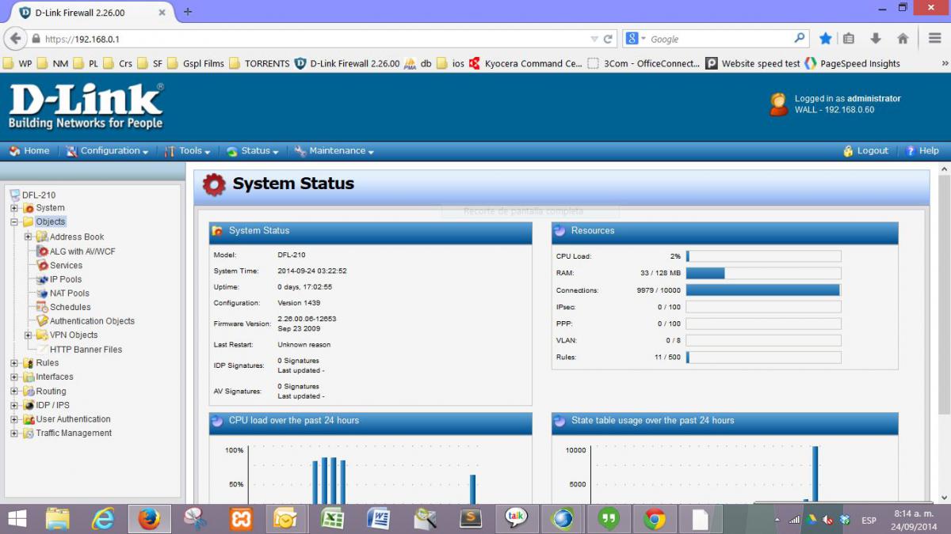Open the Help link
Image resolution: width=951 pixels, height=534 pixels.
coord(922,151)
